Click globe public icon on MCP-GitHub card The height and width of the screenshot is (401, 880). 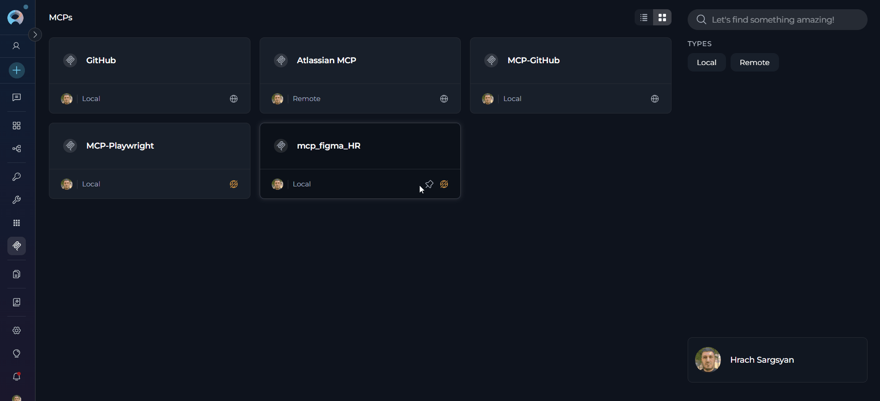(x=655, y=99)
